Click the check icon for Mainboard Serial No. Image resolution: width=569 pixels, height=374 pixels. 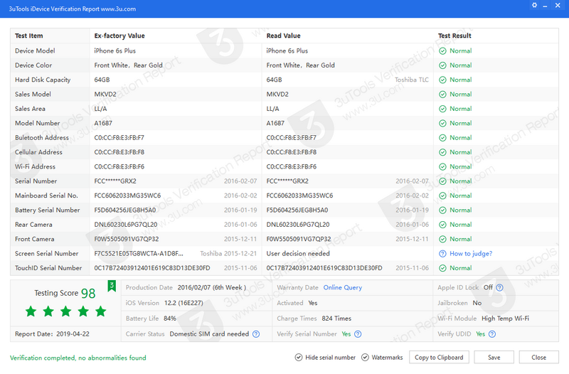[x=442, y=196]
